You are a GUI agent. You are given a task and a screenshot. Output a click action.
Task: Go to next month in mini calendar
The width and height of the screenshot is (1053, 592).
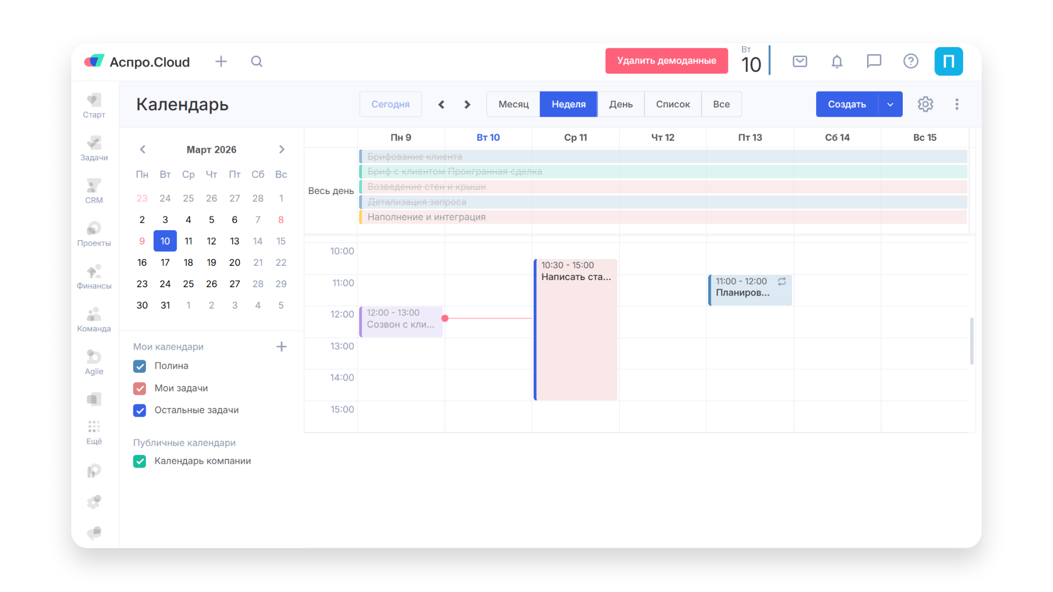281,150
